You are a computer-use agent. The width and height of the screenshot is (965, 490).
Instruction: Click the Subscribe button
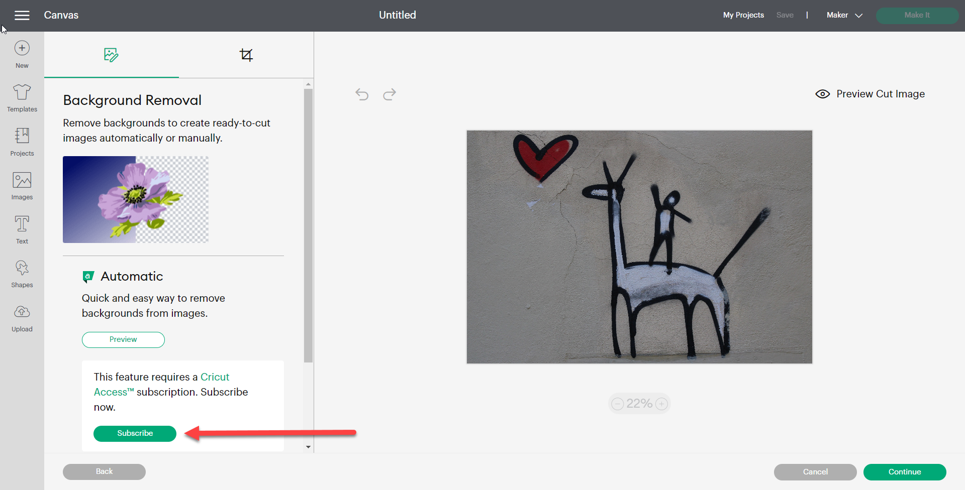(x=134, y=433)
